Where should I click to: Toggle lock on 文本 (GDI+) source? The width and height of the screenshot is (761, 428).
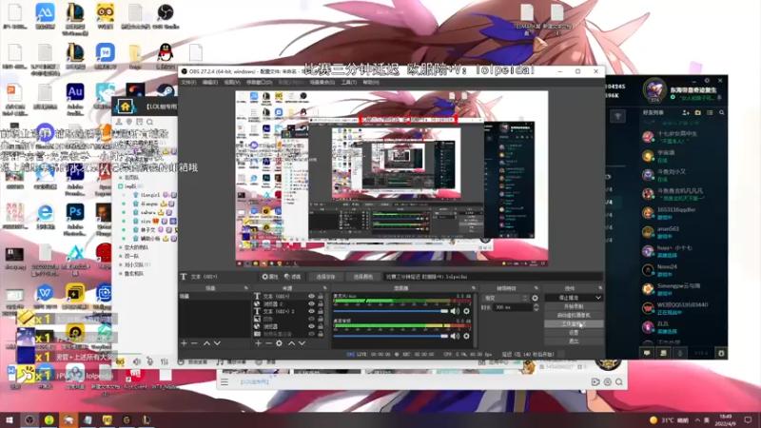pos(321,296)
